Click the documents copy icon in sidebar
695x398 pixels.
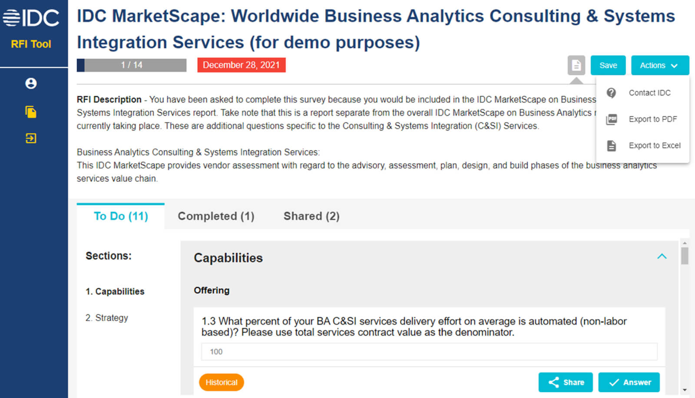point(31,112)
